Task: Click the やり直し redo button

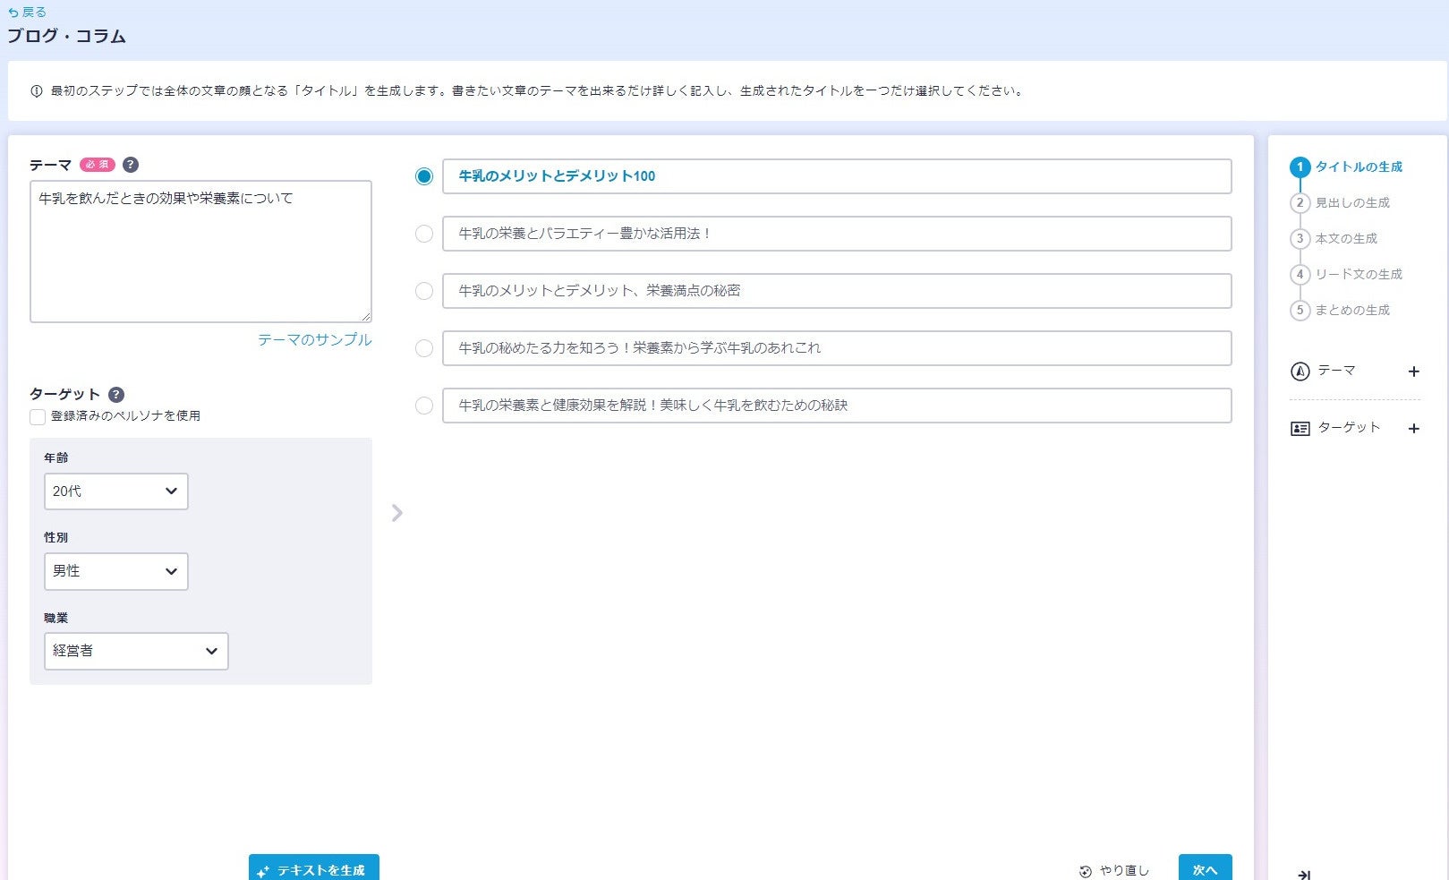Action: click(x=1114, y=870)
